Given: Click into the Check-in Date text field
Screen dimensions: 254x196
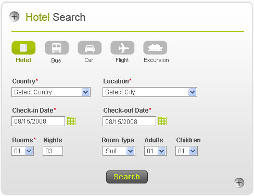Looking at the screenshot, I should (x=38, y=121).
